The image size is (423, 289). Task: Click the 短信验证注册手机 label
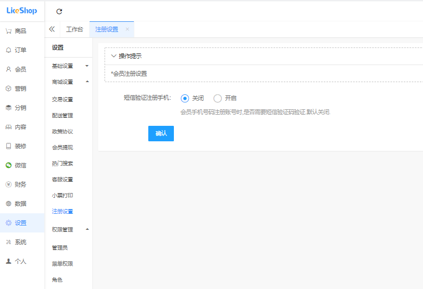coord(147,98)
